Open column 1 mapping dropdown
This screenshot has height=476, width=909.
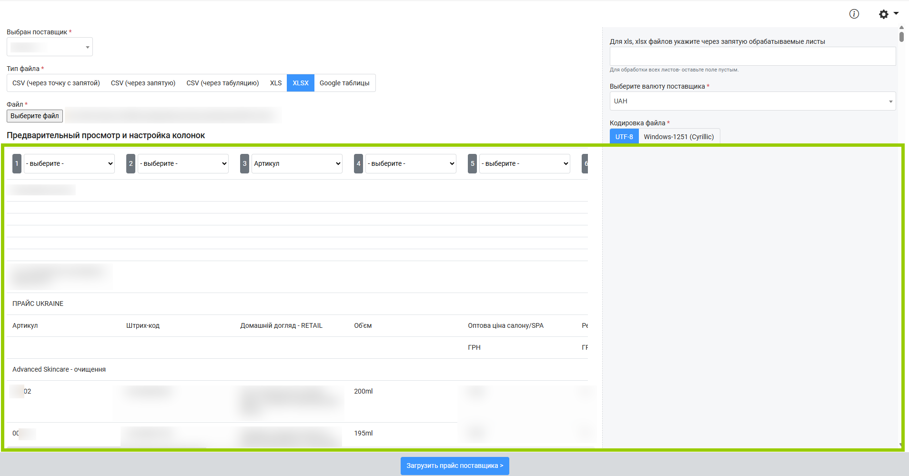69,163
